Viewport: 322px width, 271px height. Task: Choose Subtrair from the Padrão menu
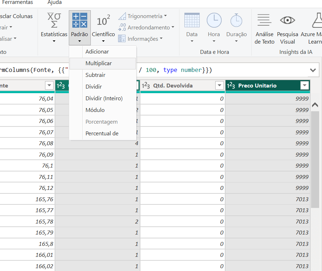tap(103, 75)
